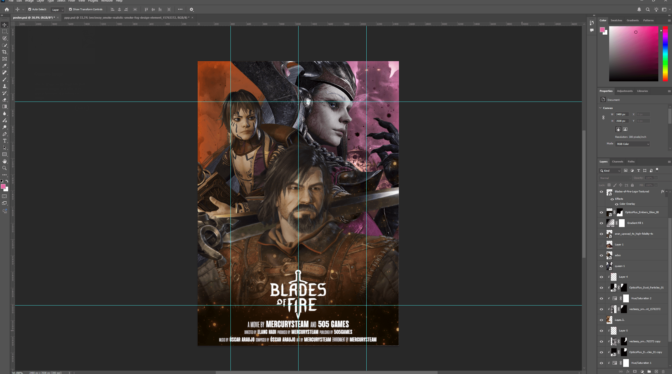Switch to the Channels tab
672x374 pixels.
tap(617, 162)
